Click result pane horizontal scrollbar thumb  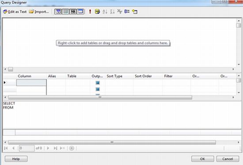pos(112,142)
